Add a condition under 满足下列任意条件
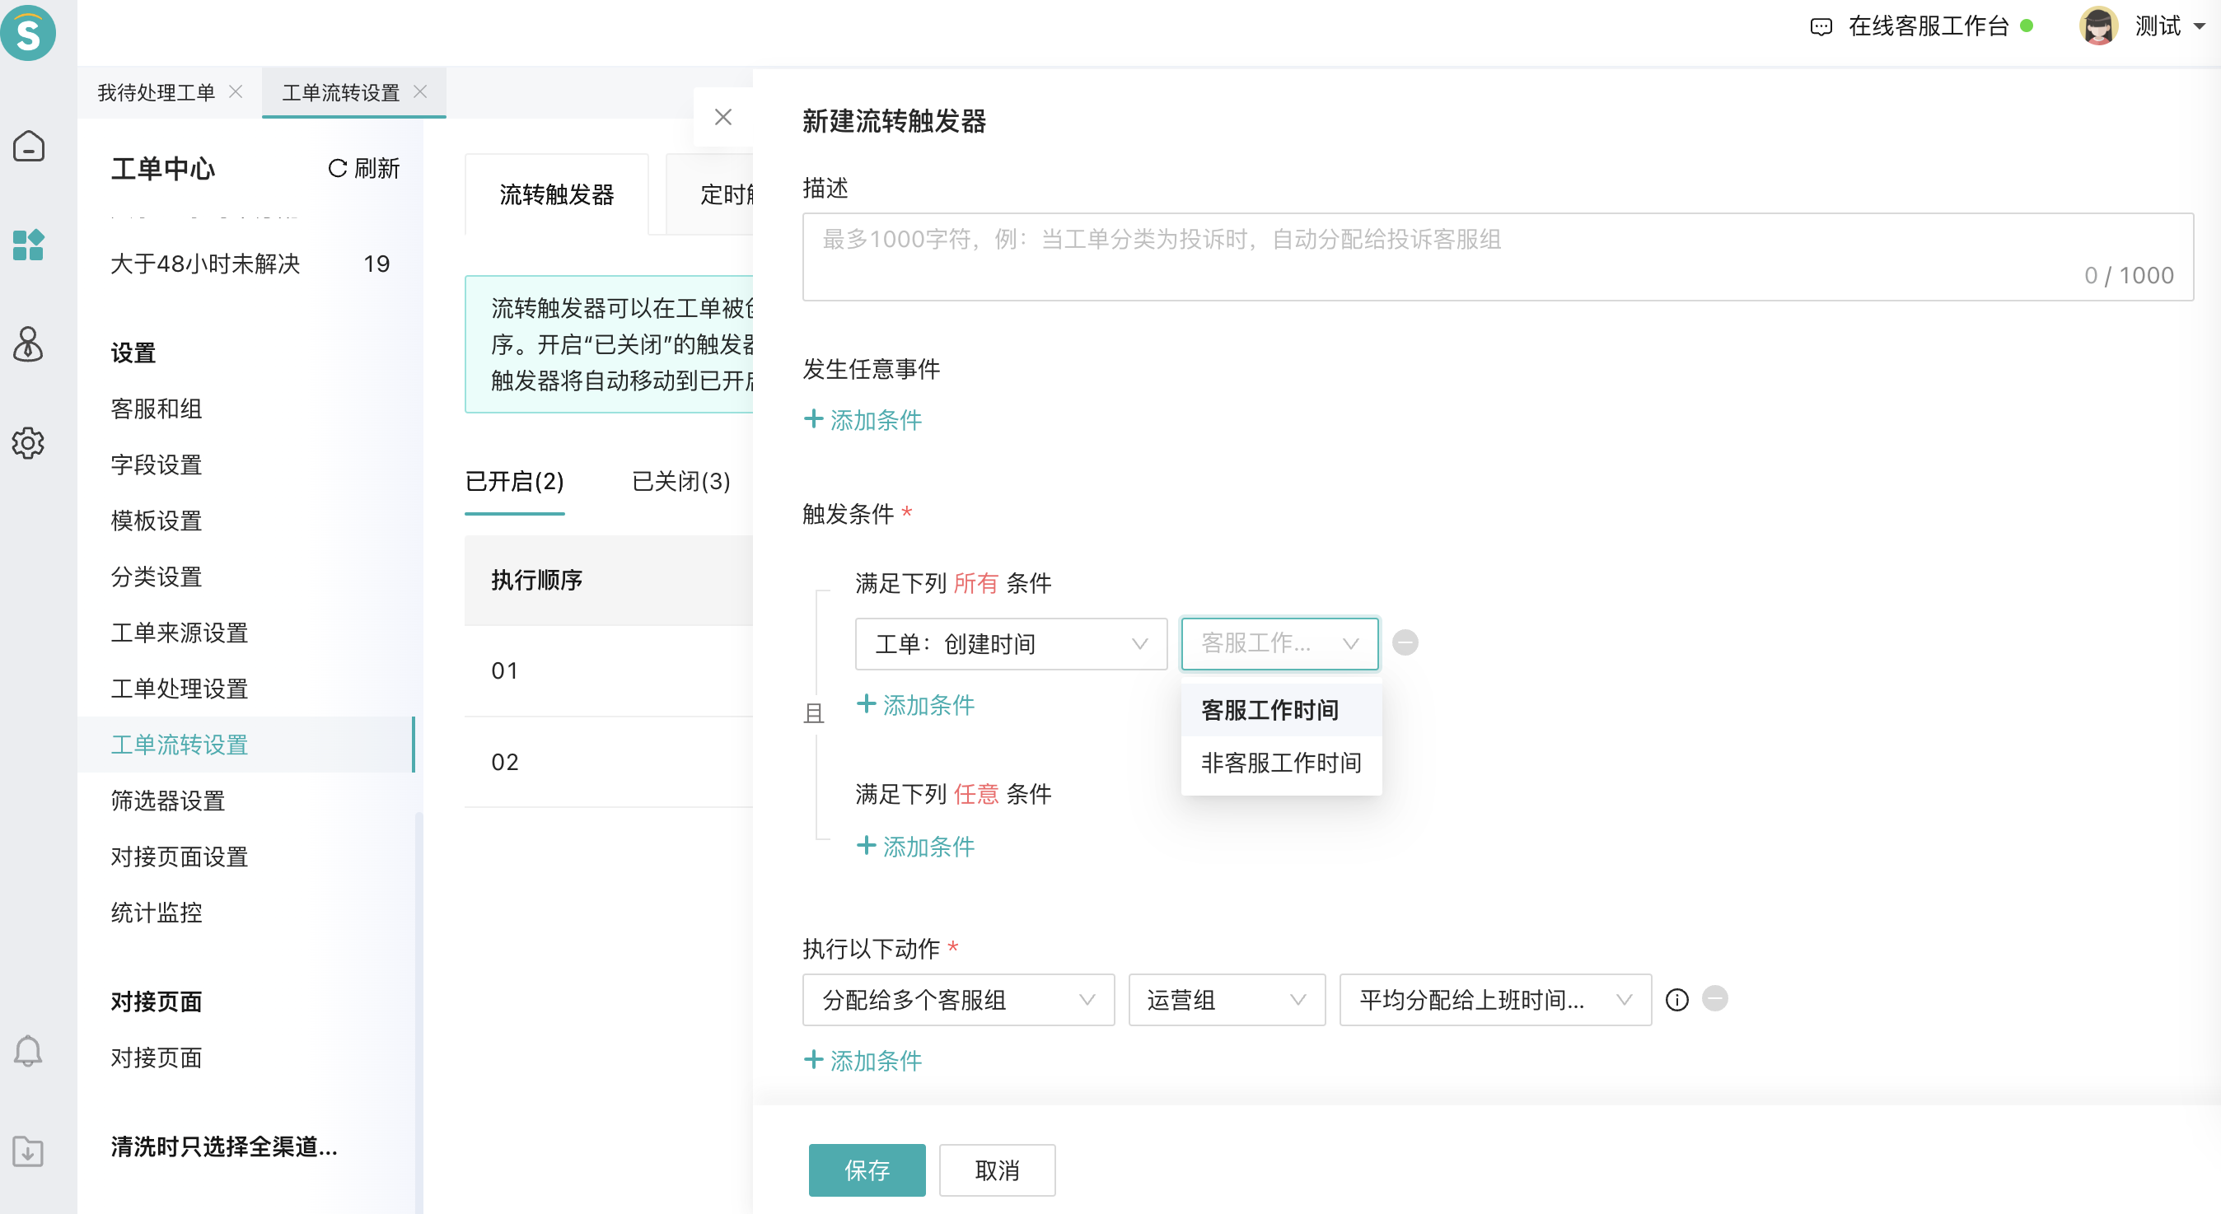This screenshot has height=1214, width=2221. 915,846
